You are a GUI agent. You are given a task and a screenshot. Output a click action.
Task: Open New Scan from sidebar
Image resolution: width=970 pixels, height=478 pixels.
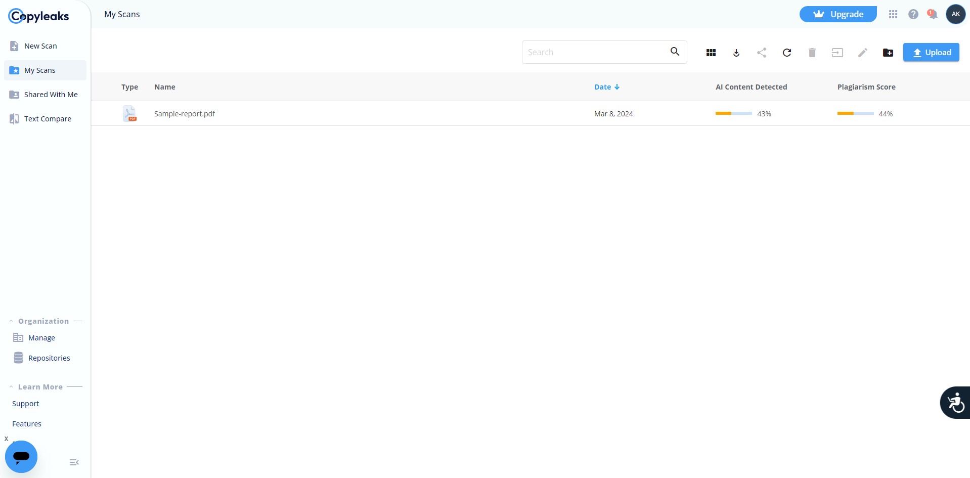pyautogui.click(x=45, y=46)
